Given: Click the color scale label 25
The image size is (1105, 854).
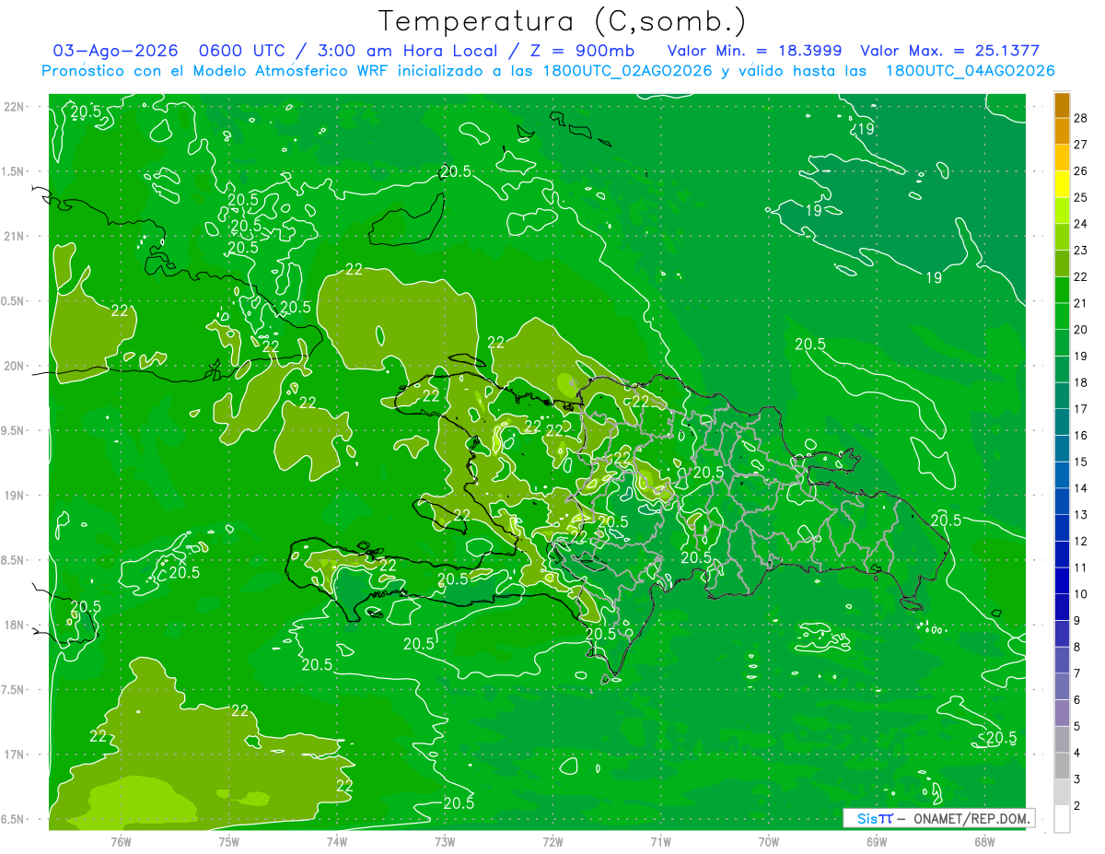Looking at the screenshot, I should [1081, 198].
